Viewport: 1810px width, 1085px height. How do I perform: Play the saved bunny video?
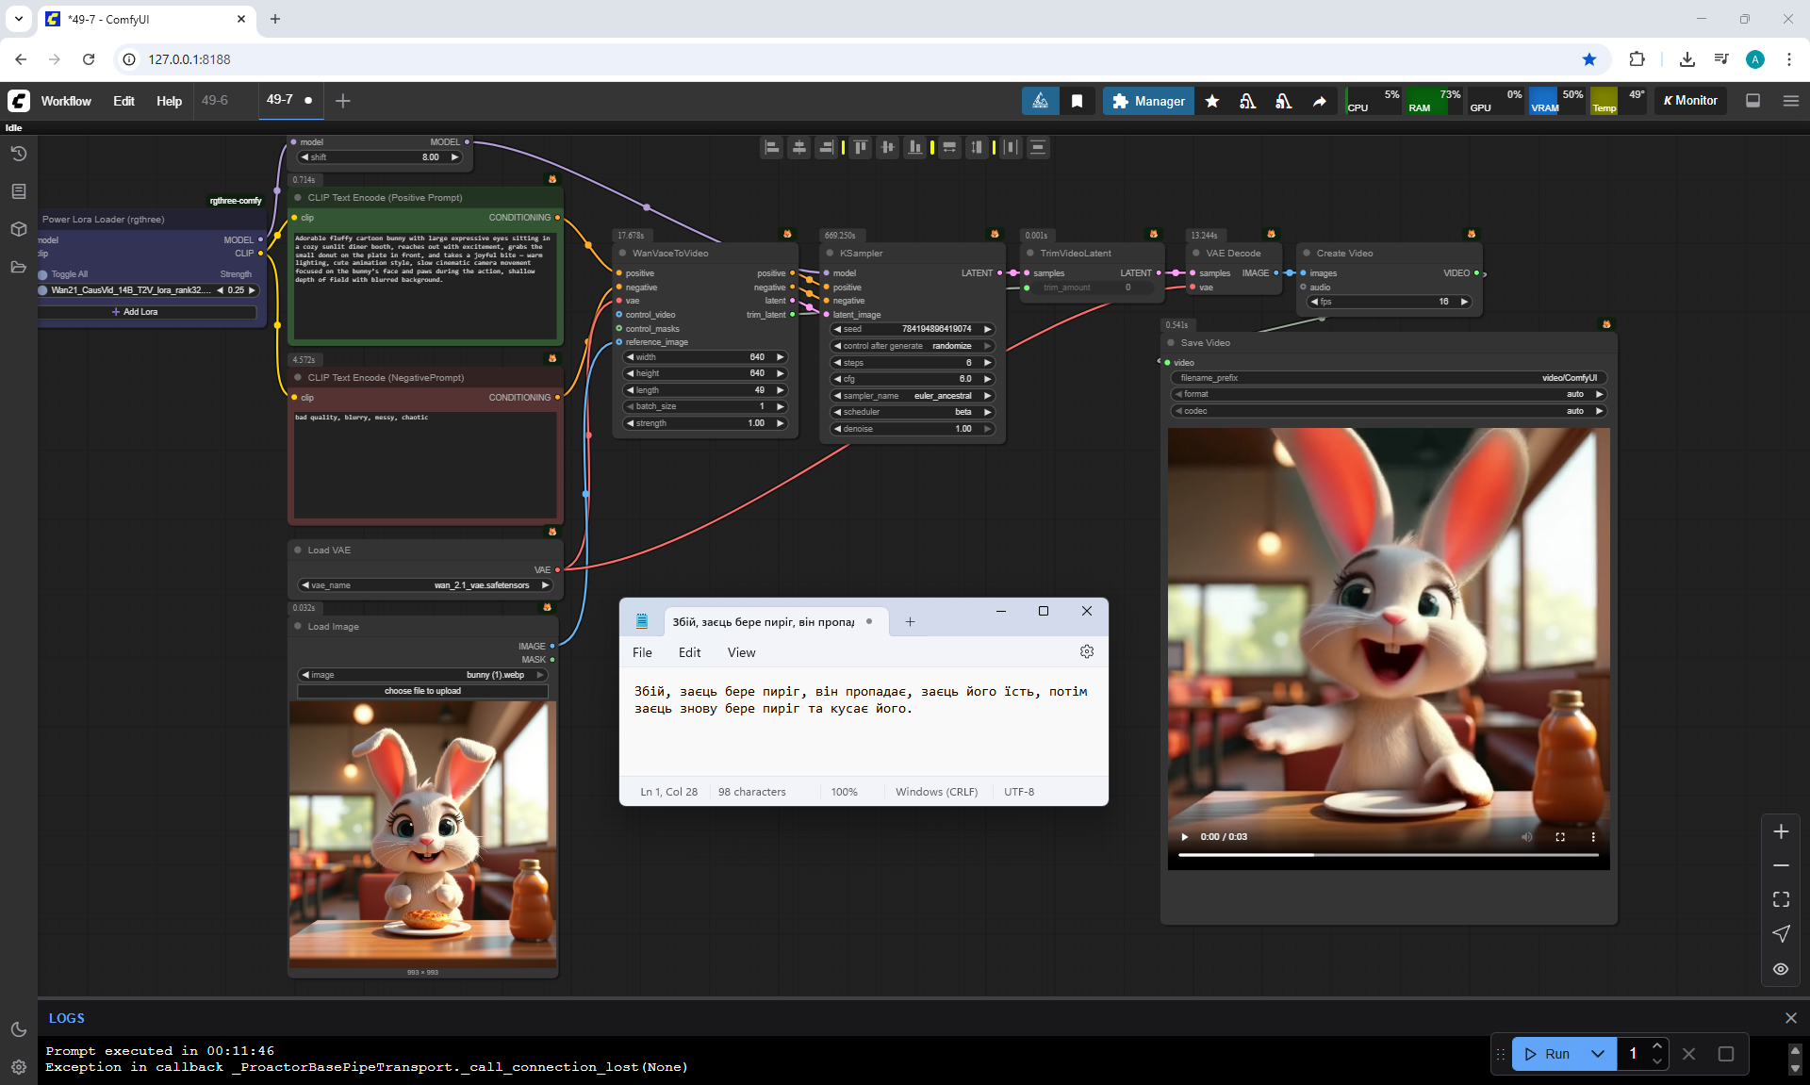[1184, 837]
